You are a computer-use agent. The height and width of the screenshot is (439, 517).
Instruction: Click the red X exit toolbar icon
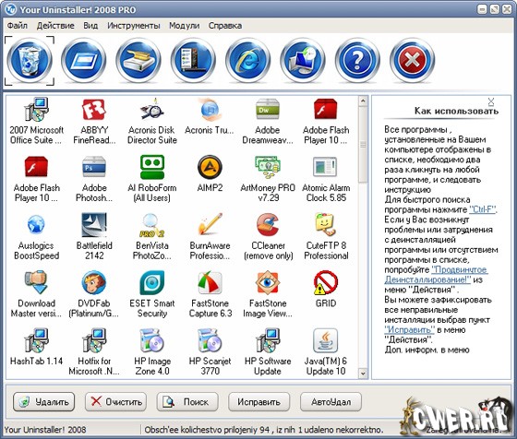(412, 60)
